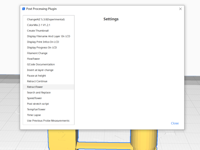Select GCode Documentation entry
The width and height of the screenshot is (200, 150).
(48, 64)
